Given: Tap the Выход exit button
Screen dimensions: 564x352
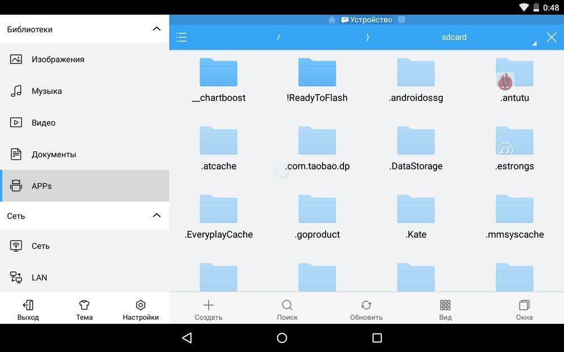Looking at the screenshot, I should click(x=28, y=310).
